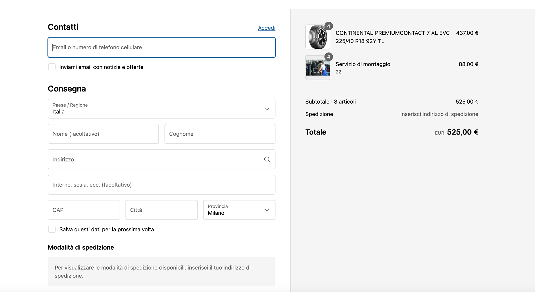535x301 pixels.
Task: Click the Interno, scala, ecc. field
Action: (162, 185)
